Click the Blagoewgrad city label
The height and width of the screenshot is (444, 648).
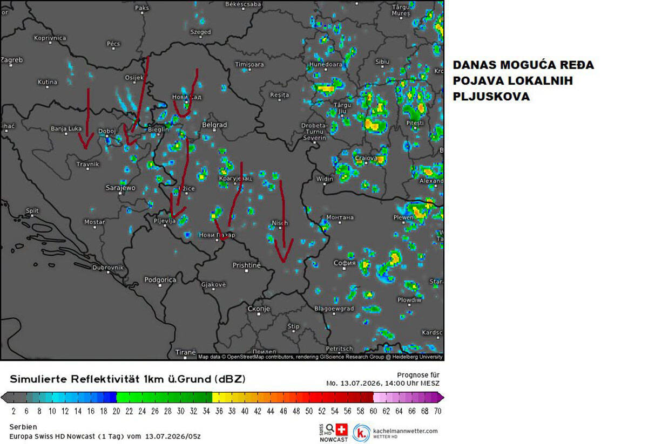334,309
